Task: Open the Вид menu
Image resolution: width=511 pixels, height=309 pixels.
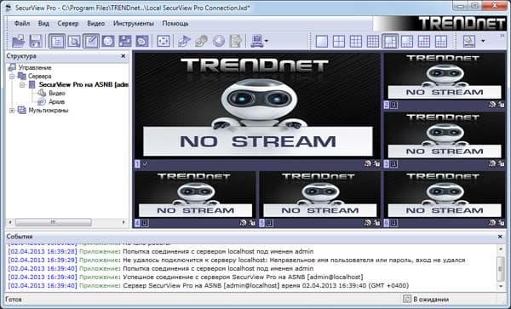Action: coord(43,24)
